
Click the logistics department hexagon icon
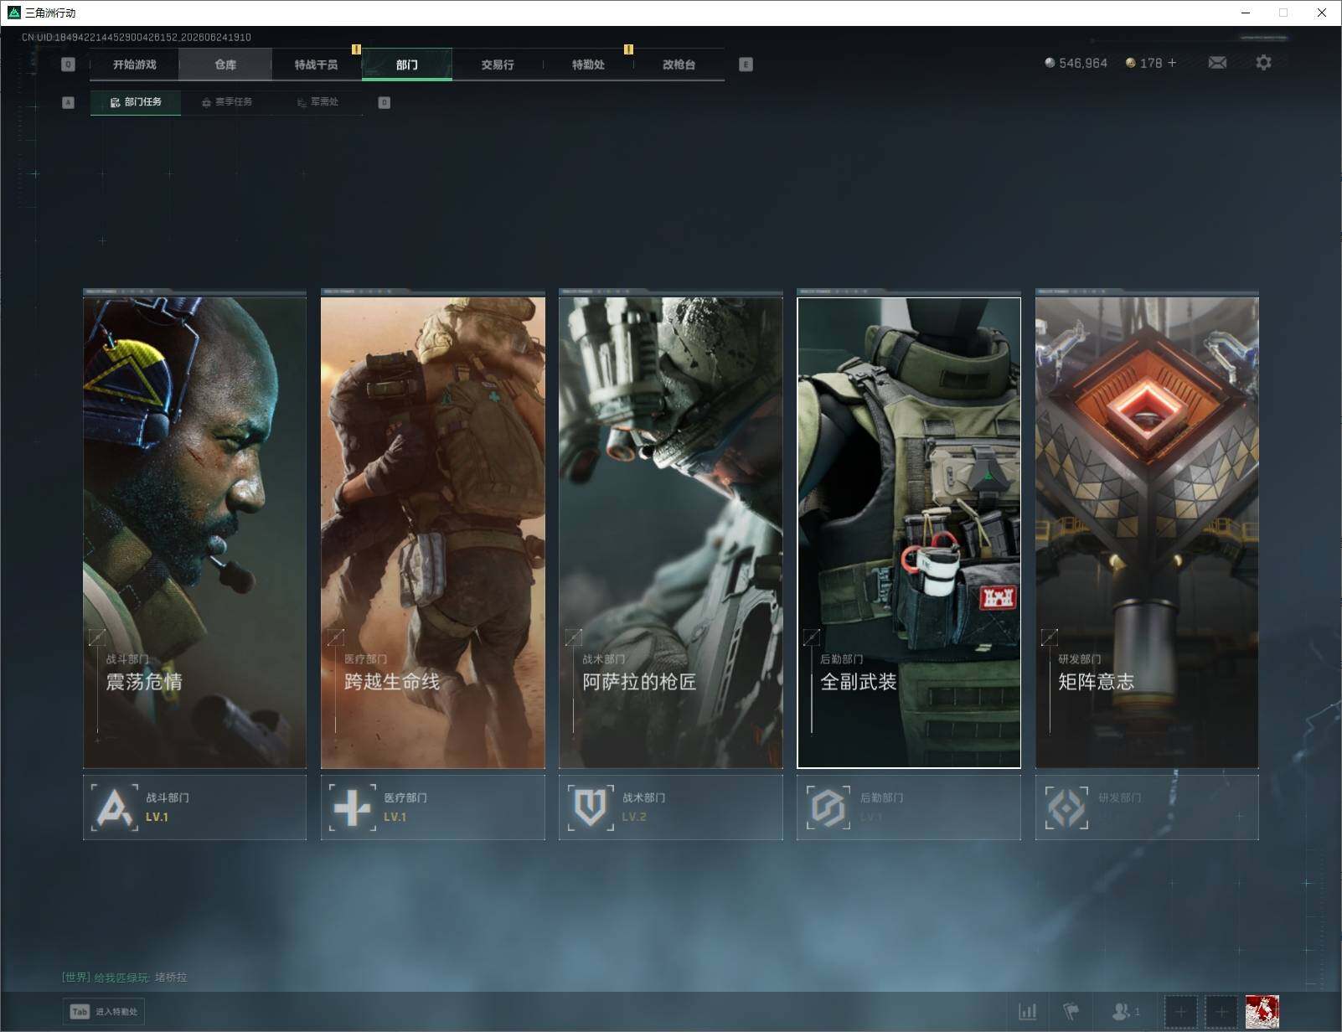pyautogui.click(x=828, y=808)
